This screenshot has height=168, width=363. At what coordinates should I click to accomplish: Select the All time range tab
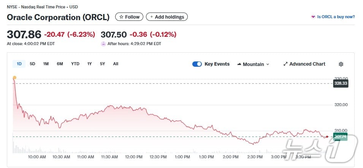click(116, 64)
